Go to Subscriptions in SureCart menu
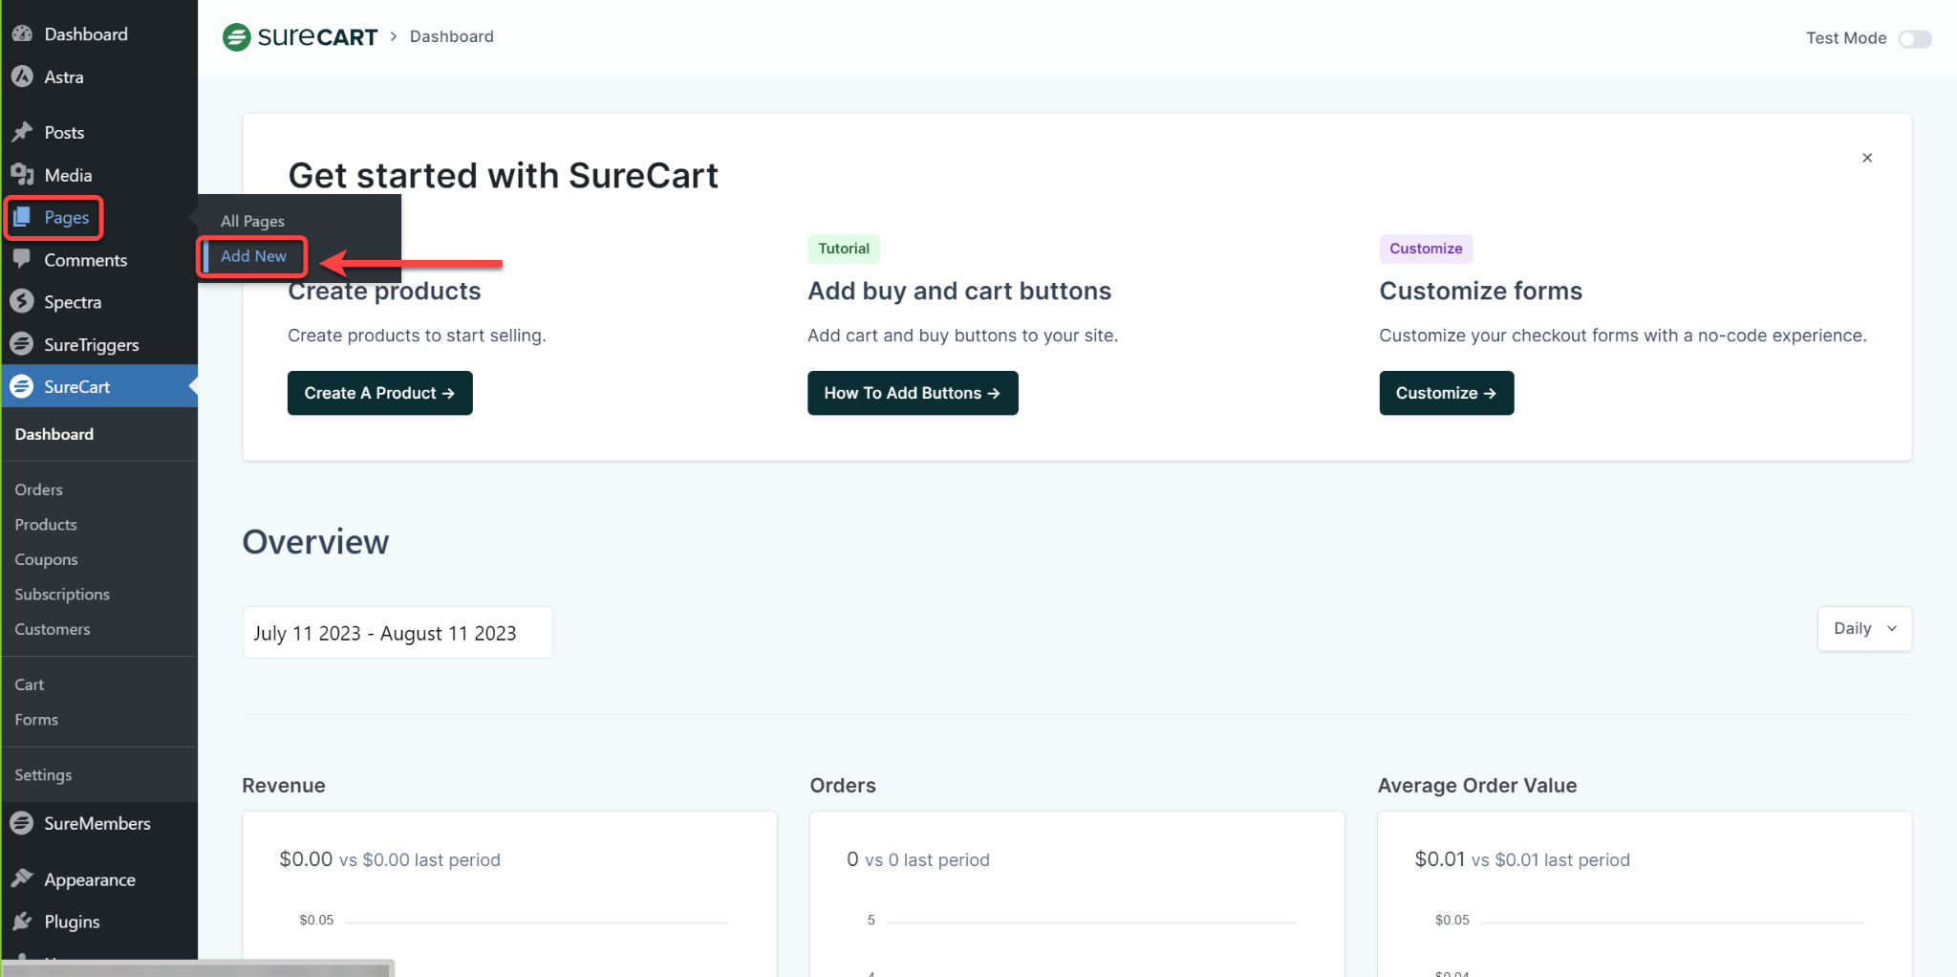 pos(61,594)
